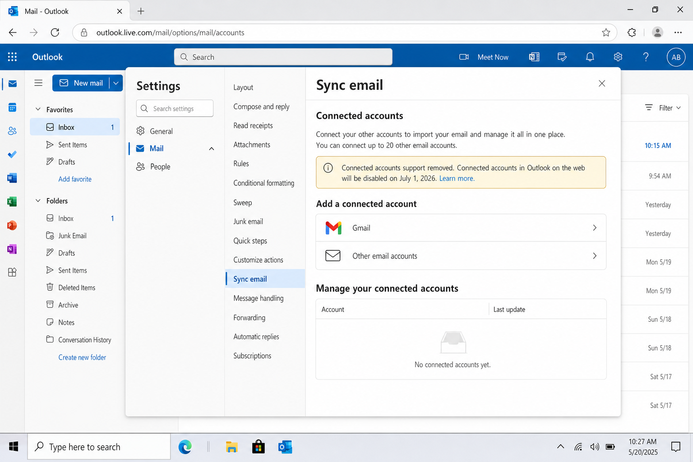Select Layout settings option
The height and width of the screenshot is (462, 693).
243,88
